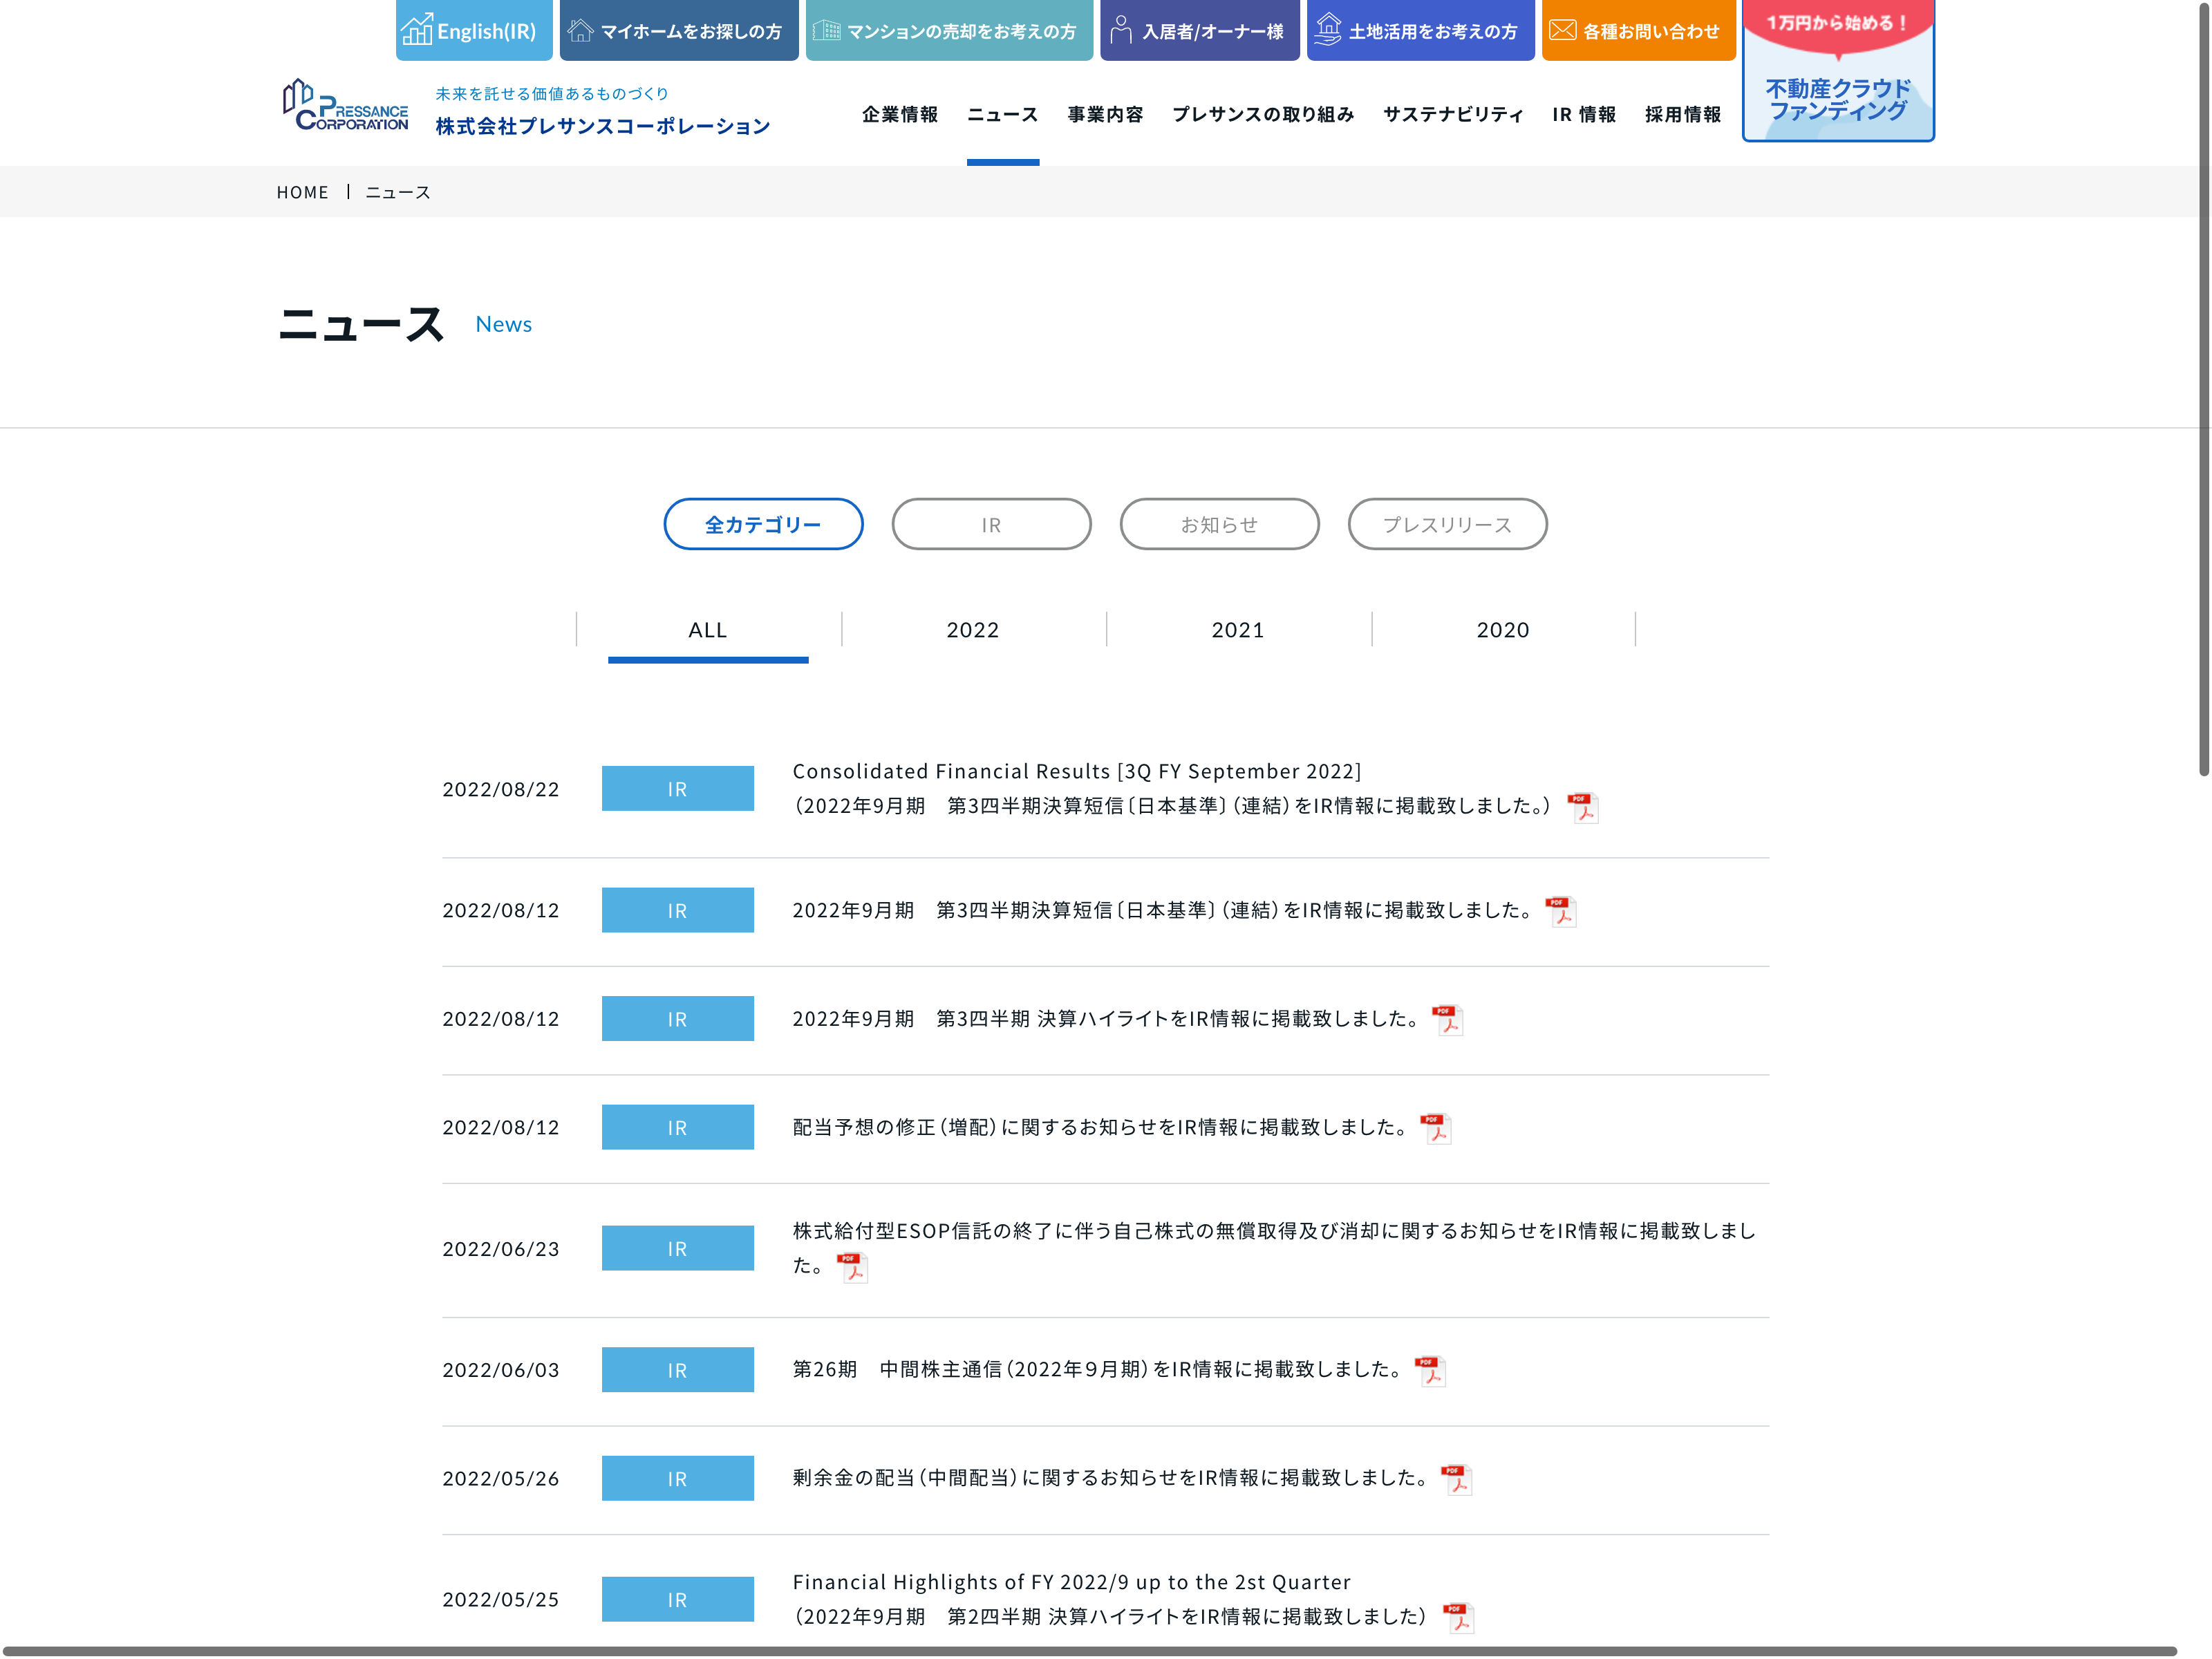Viewport: 2212px width, 1659px height.
Task: Switch to the 2020 year tab
Action: tap(1502, 630)
